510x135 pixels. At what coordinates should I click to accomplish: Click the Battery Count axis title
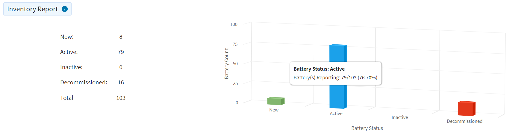[x=226, y=63]
